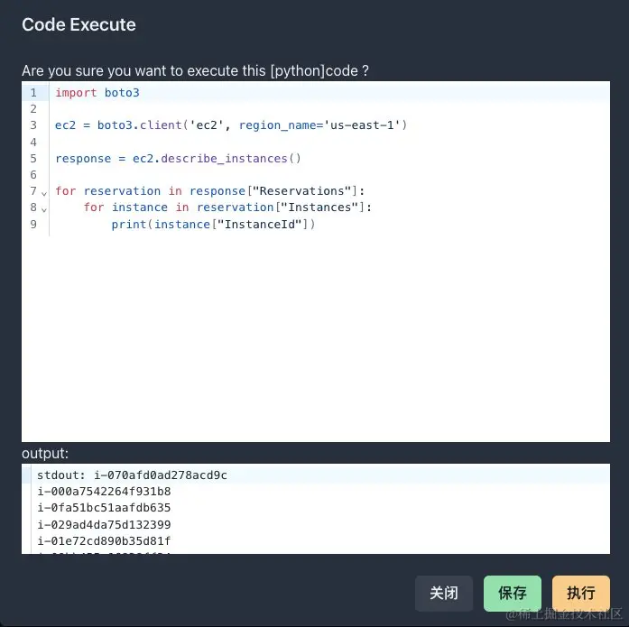
Task: Click the print(instance["InstanceId"]) line
Action: (213, 224)
